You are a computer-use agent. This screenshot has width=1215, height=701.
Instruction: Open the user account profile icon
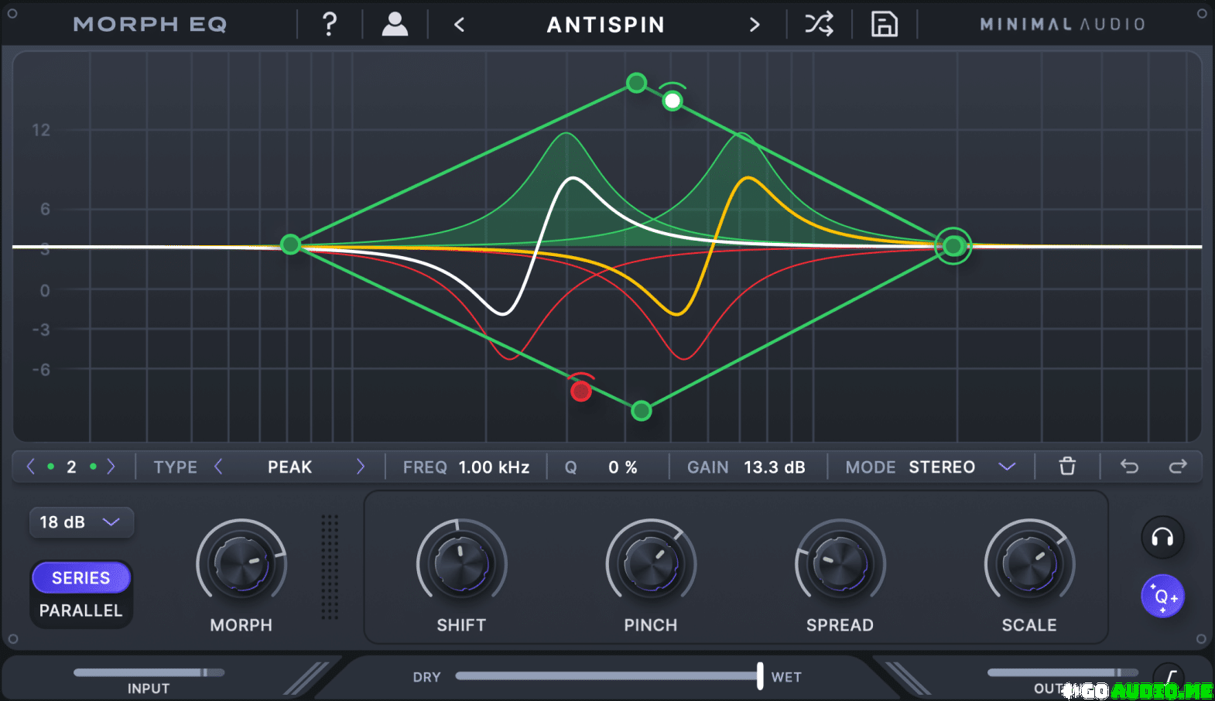pyautogui.click(x=395, y=24)
